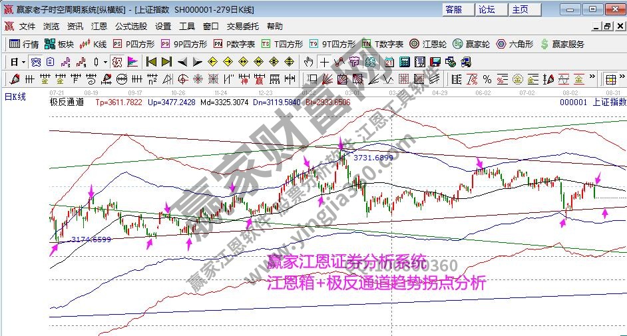Click the calculator icon in toolbar
The height and width of the screenshot is (336, 627).
pos(404,62)
